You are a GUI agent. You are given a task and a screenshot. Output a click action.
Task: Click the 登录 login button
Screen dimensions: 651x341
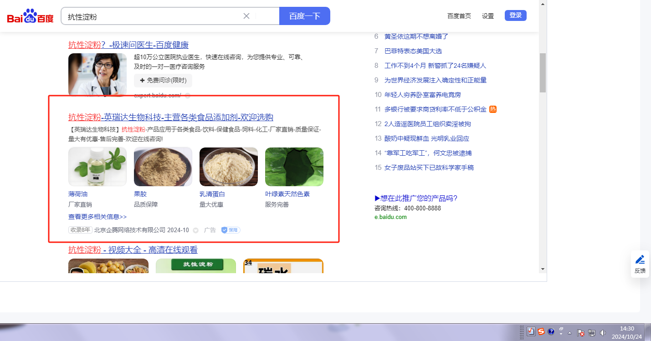pos(516,15)
